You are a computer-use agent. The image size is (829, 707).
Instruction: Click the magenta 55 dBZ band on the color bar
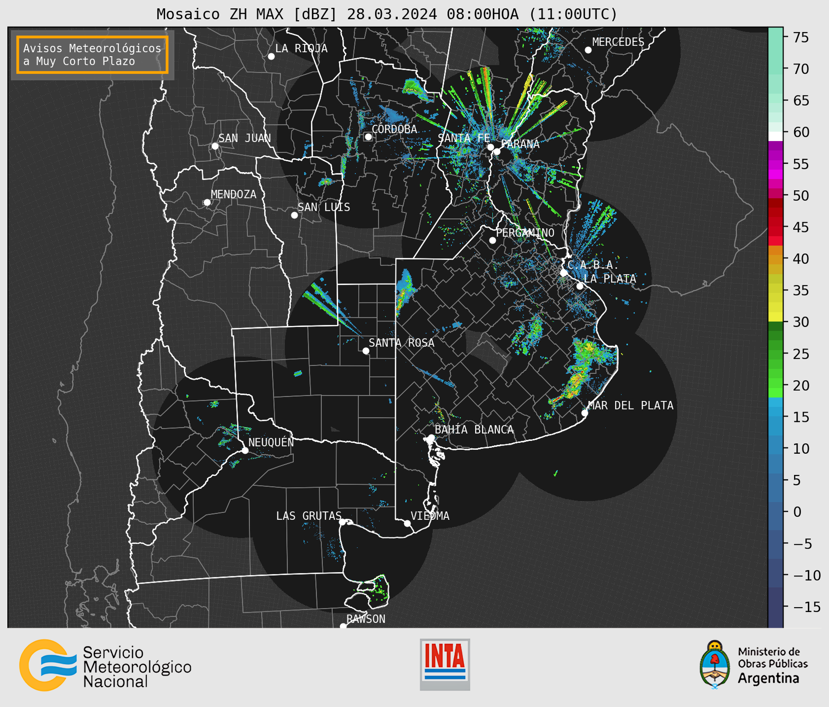pyautogui.click(x=775, y=165)
